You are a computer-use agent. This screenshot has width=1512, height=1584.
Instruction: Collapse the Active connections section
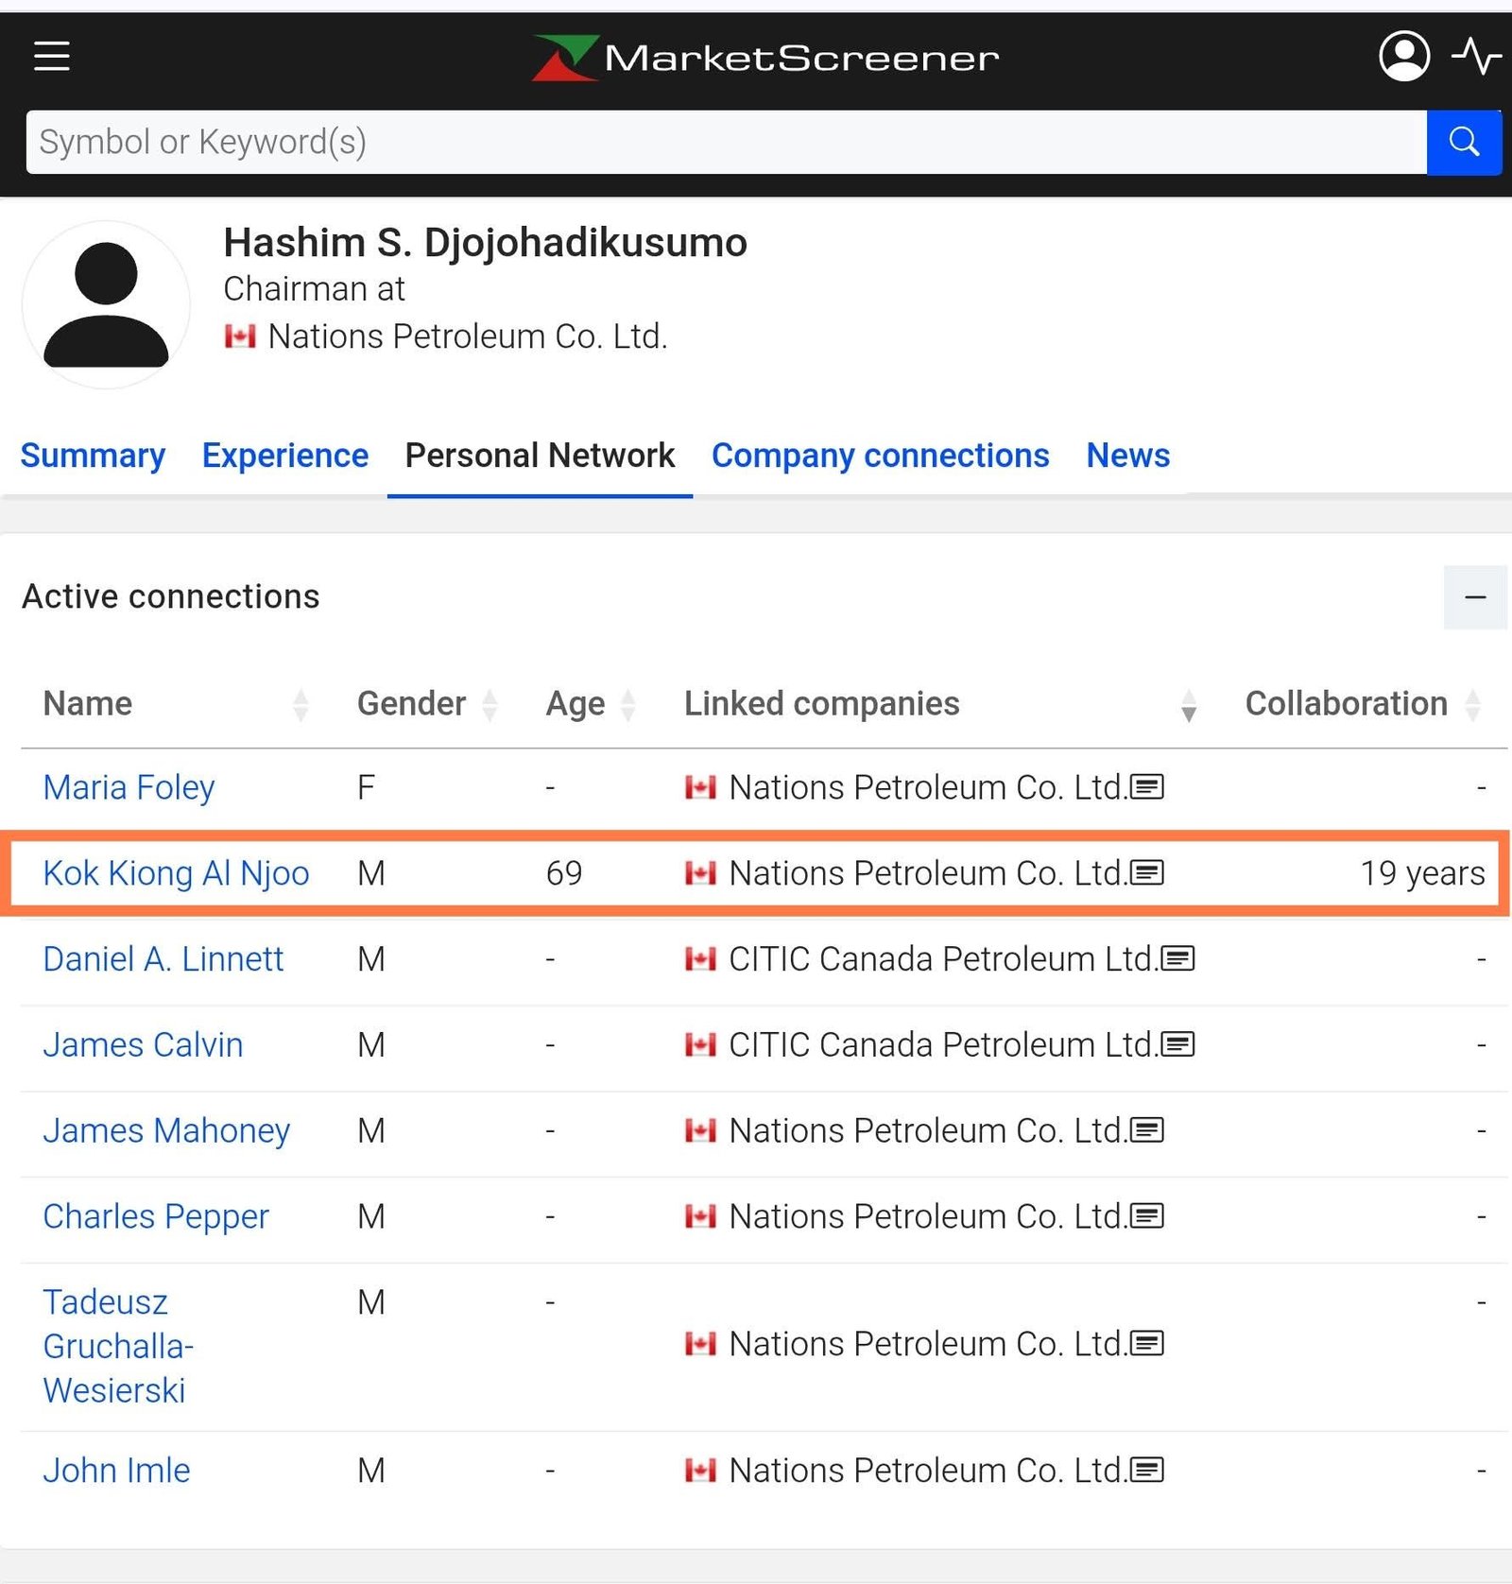[x=1474, y=597]
